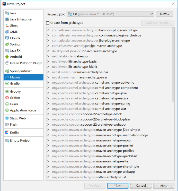This screenshot has width=178, height=191.
Task: Click the Spring leaf icon
Action: (x=7, y=44)
